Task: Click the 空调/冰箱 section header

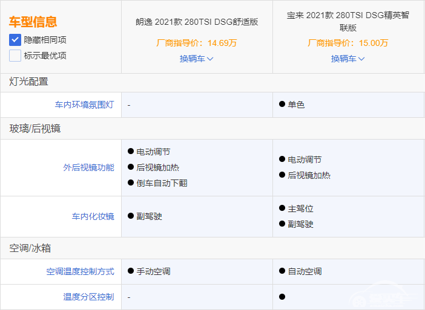Action: [x=30, y=248]
